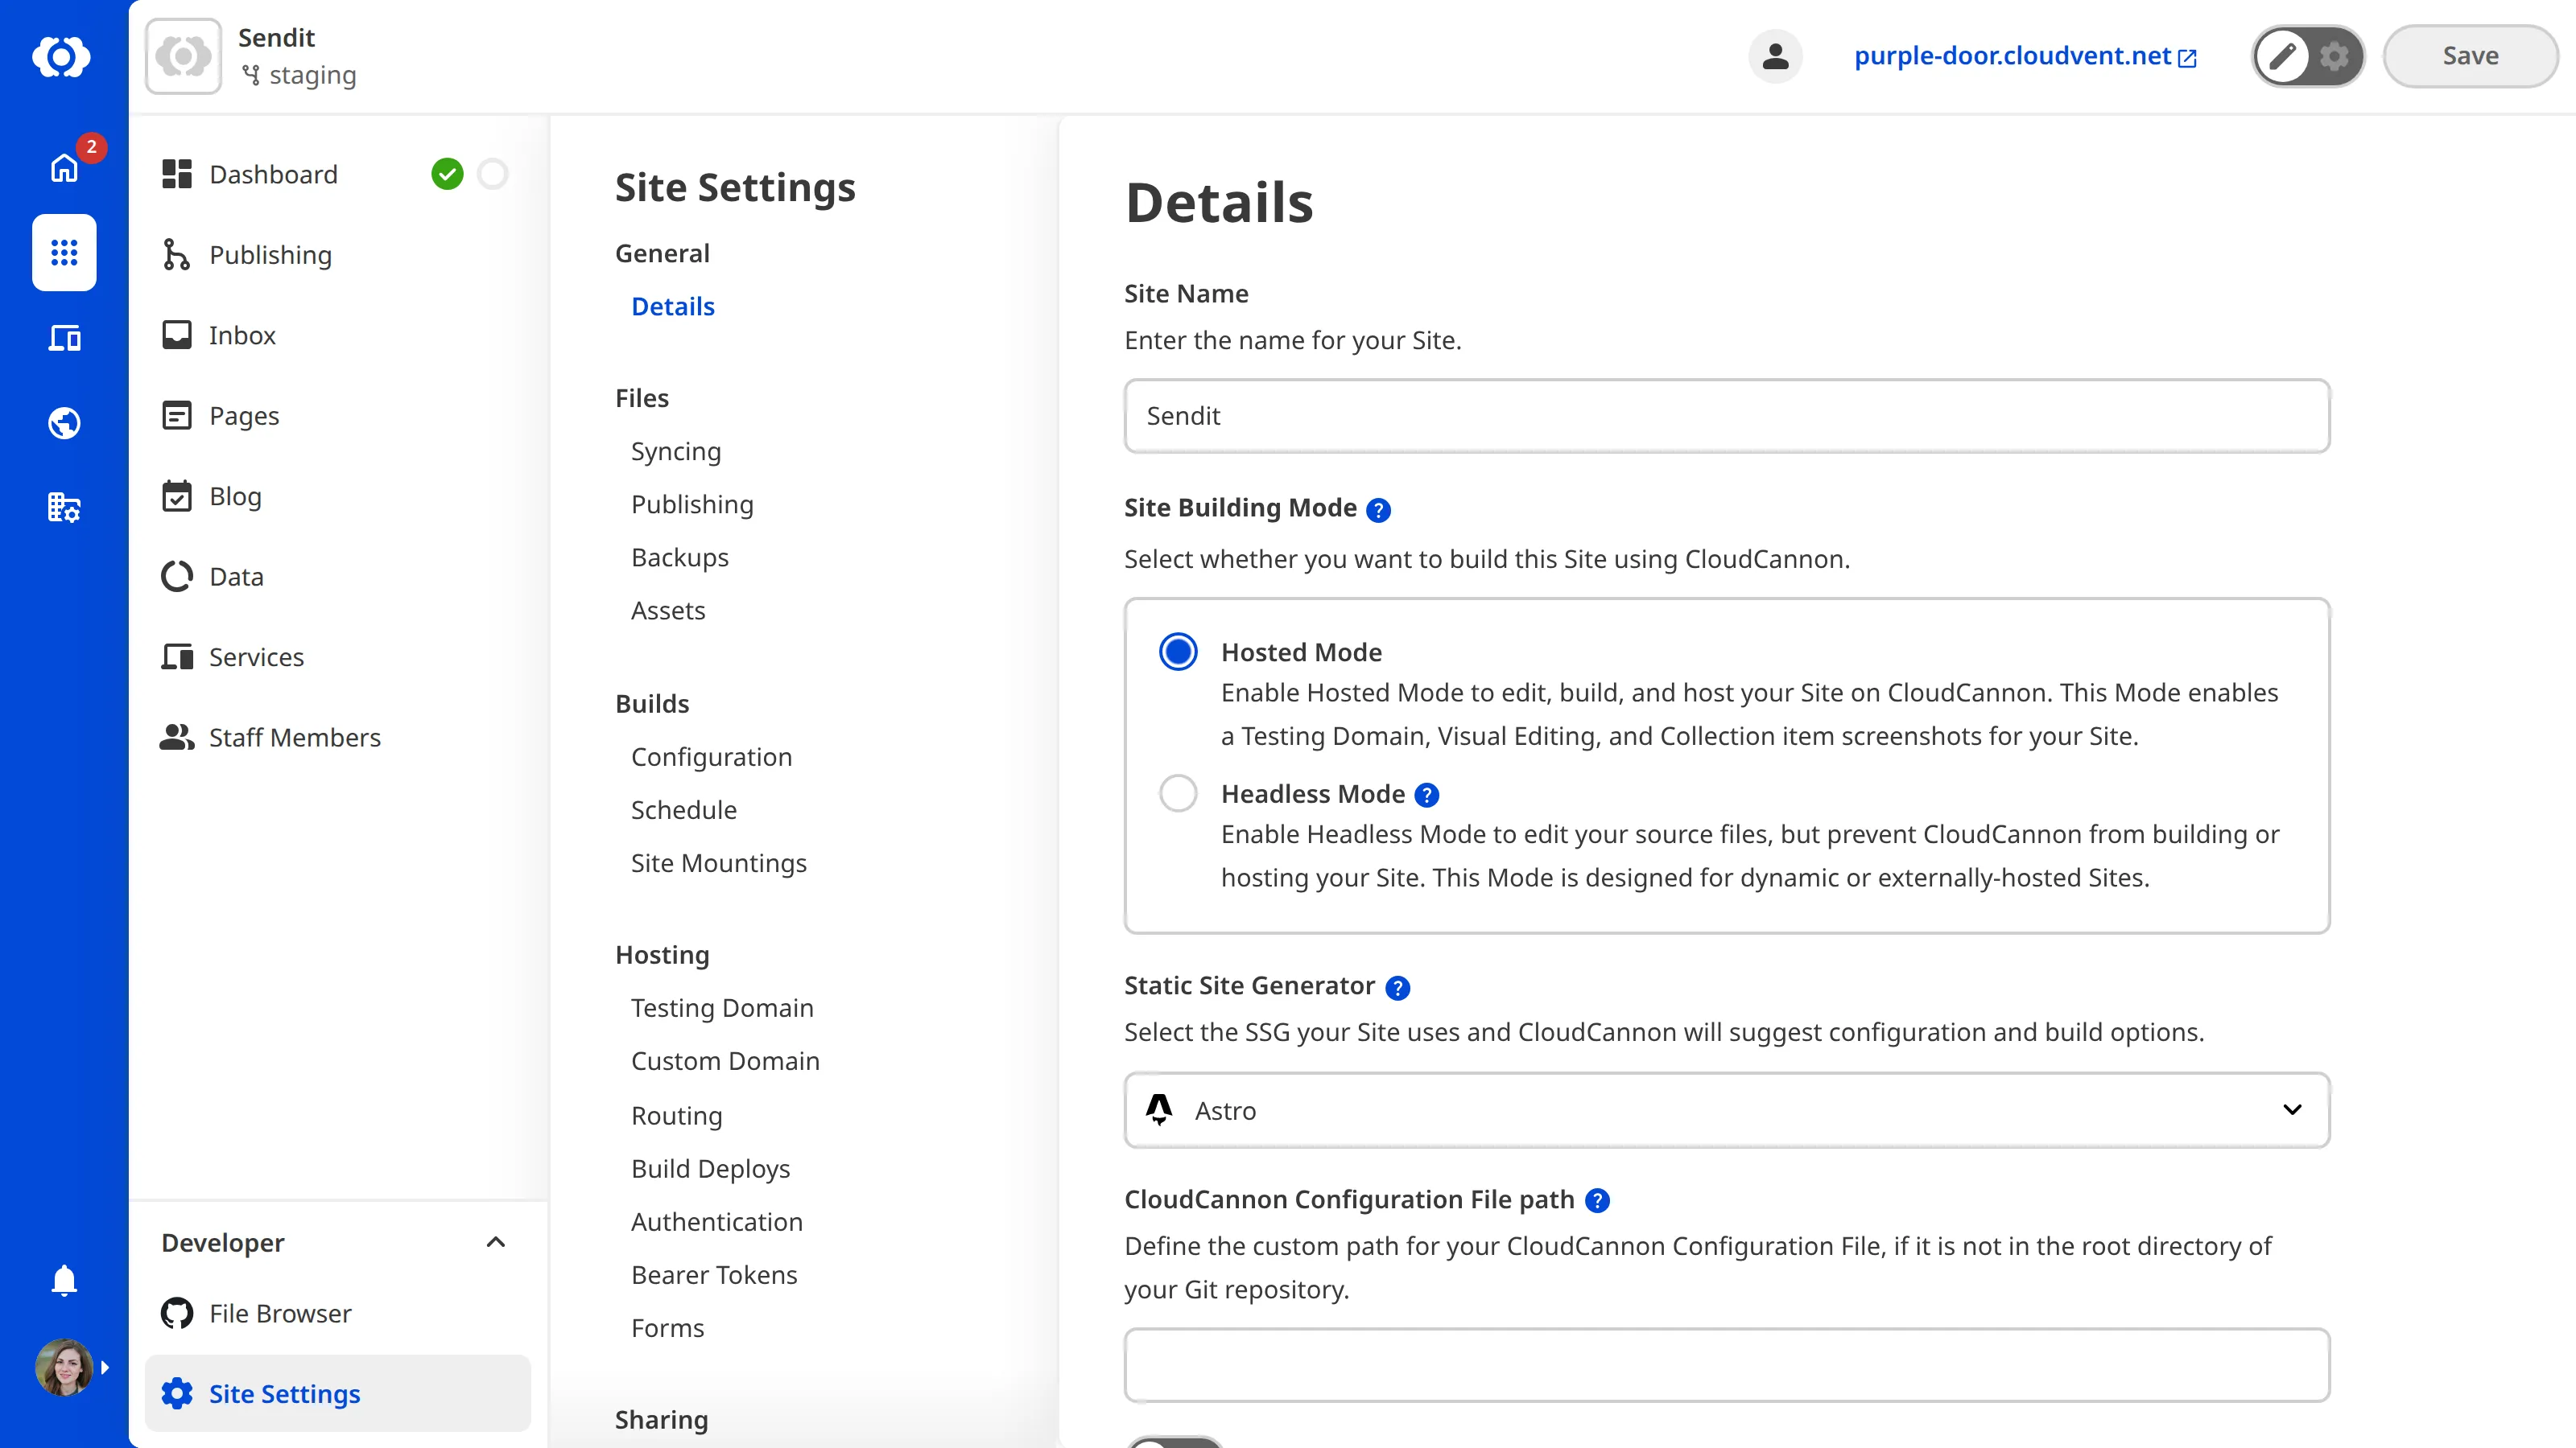Screen dimensions: 2576x1448
Task: Open the Home icon with notification badge
Action: point(64,167)
